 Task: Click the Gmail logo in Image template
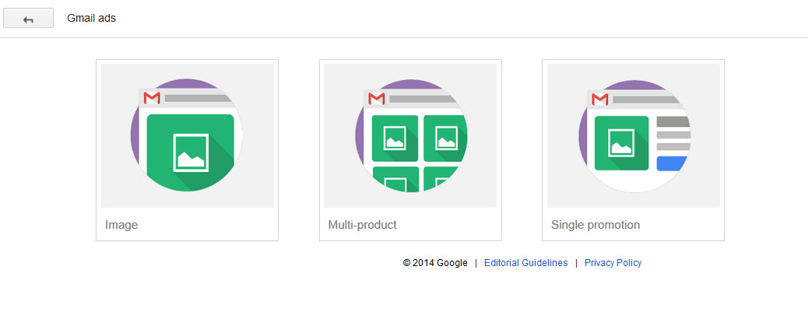click(x=152, y=98)
